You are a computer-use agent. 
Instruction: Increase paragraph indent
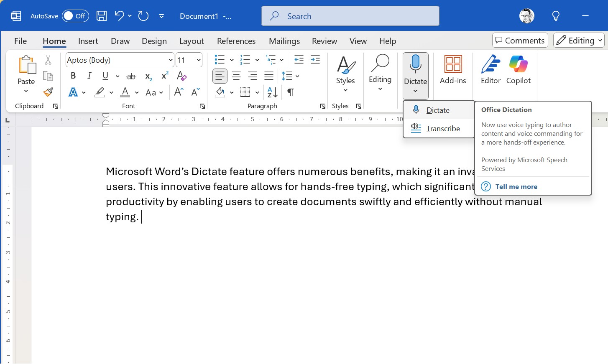point(315,60)
